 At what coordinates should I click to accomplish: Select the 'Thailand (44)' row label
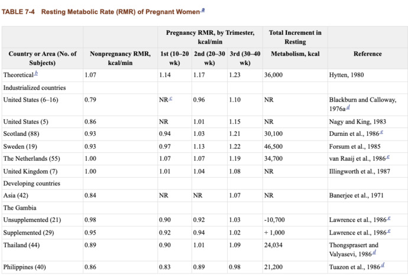(22, 245)
